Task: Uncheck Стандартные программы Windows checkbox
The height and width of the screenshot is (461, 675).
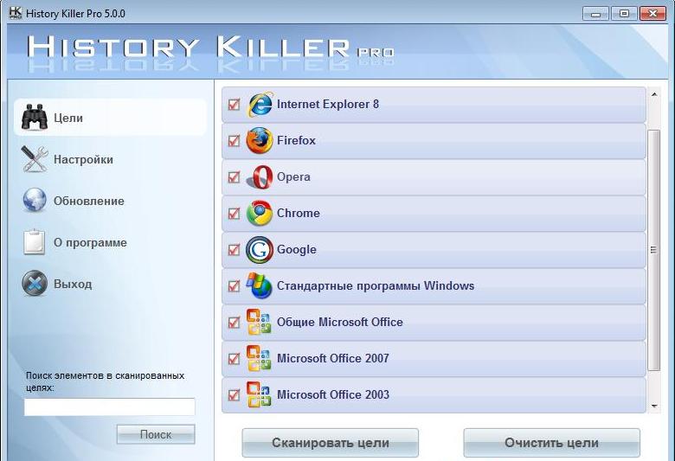Action: [234, 285]
